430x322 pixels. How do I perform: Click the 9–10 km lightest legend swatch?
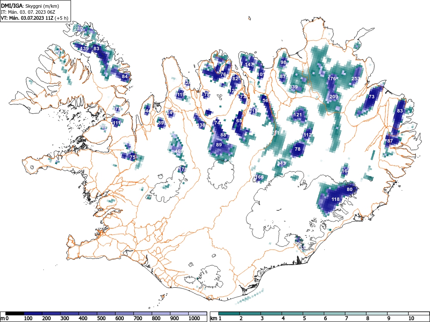point(398,313)
